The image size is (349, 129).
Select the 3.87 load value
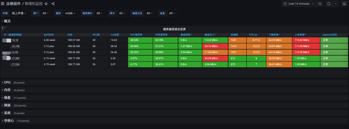point(118,64)
